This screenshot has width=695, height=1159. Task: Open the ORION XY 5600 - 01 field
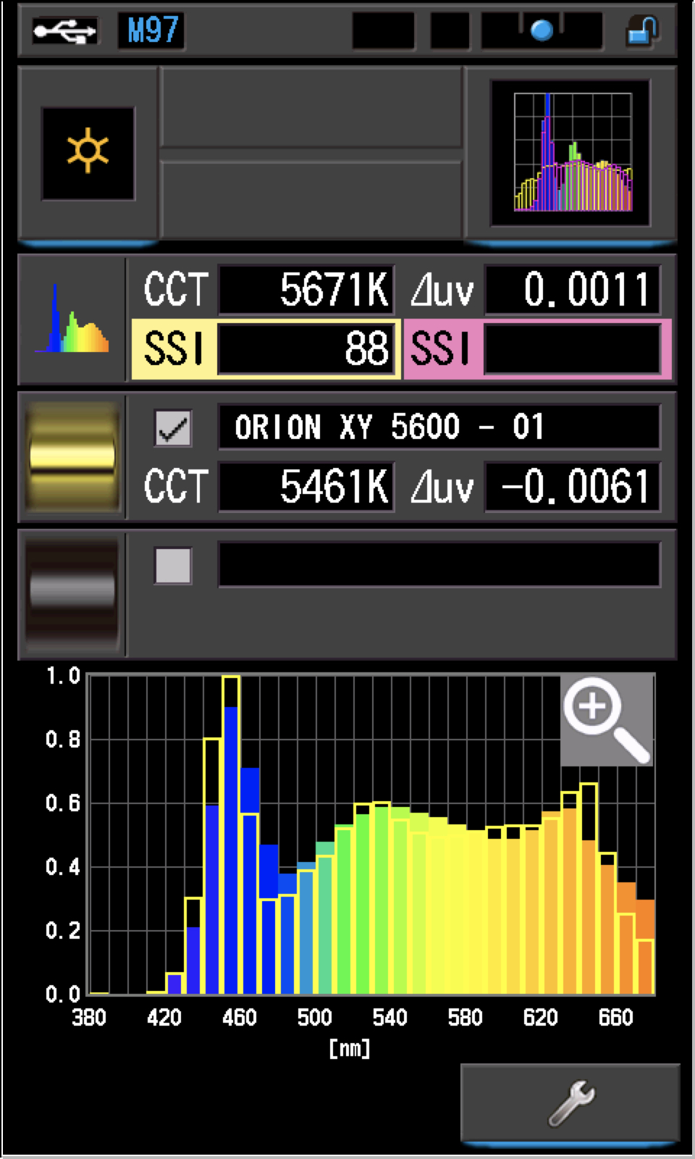point(439,427)
